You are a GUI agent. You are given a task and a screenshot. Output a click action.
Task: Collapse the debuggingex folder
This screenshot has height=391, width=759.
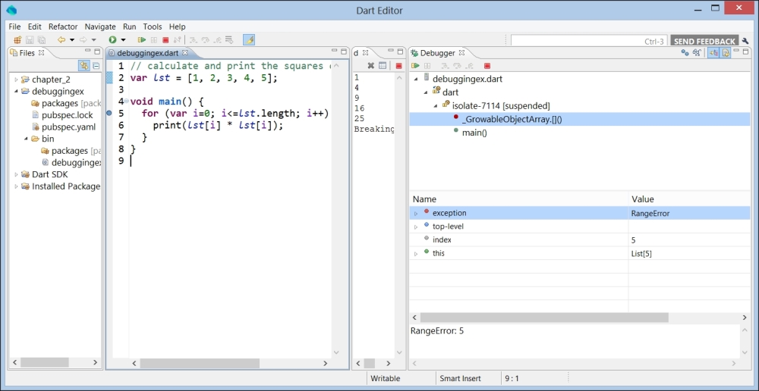point(16,92)
